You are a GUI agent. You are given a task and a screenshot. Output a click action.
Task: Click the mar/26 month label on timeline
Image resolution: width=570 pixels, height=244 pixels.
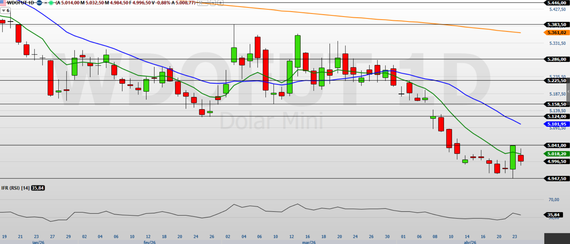(x=309, y=242)
